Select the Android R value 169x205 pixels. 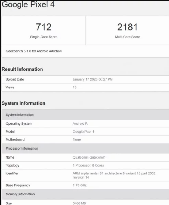[x=80, y=124]
